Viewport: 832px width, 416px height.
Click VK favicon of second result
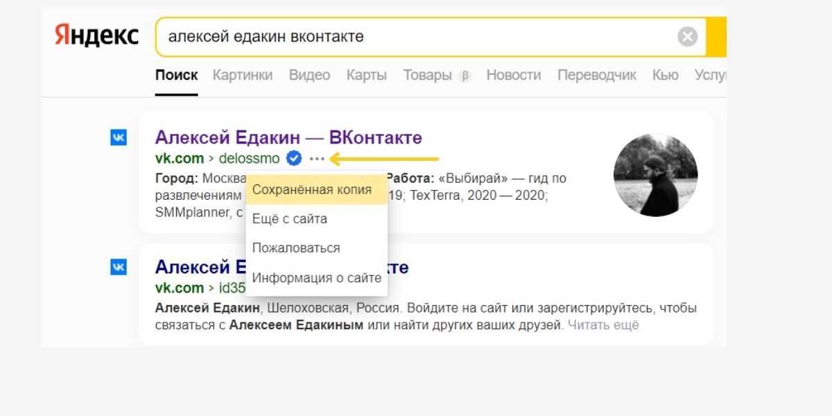pos(119,267)
